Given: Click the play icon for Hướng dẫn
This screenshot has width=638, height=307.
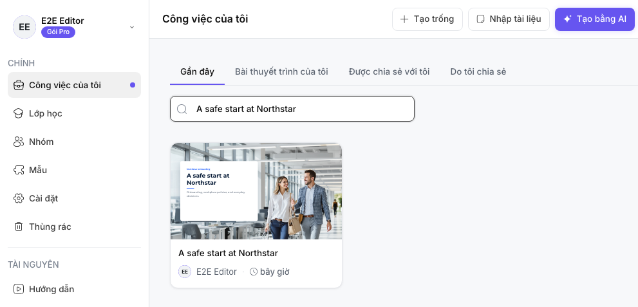Looking at the screenshot, I should coord(18,289).
